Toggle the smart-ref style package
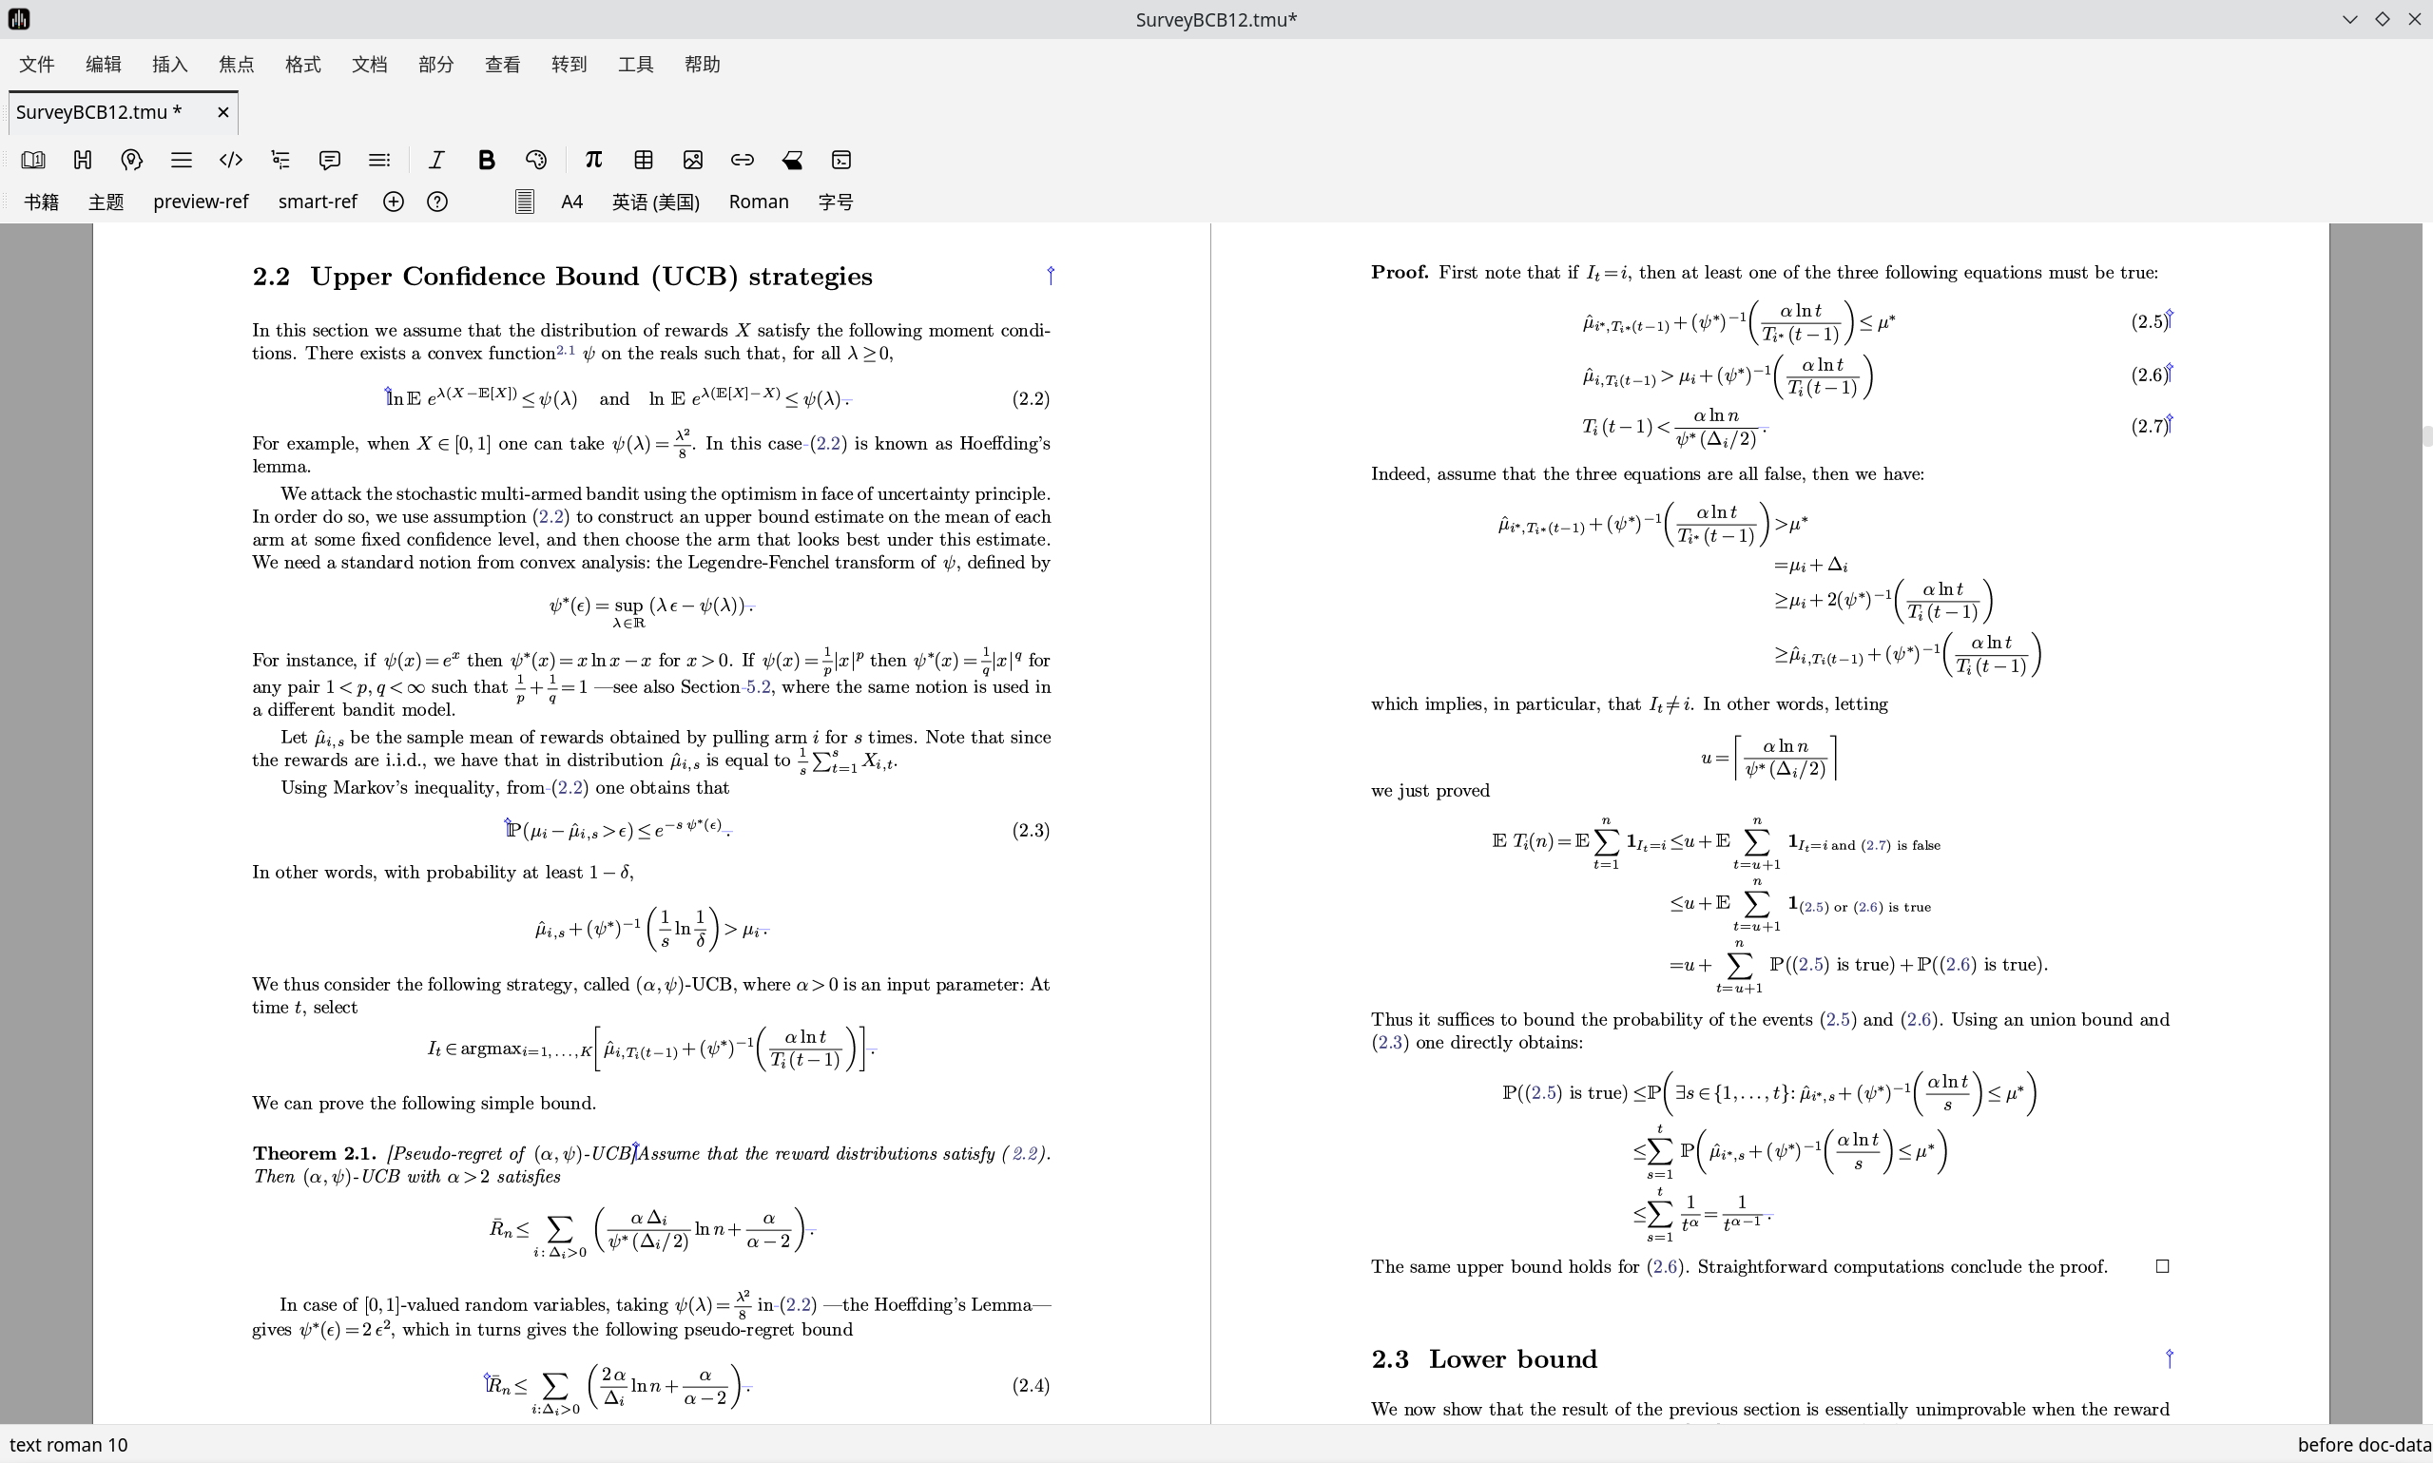The image size is (2433, 1463). click(x=317, y=202)
